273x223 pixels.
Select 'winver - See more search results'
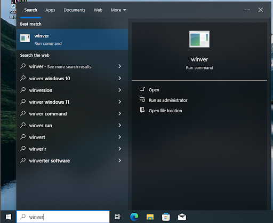click(x=72, y=66)
